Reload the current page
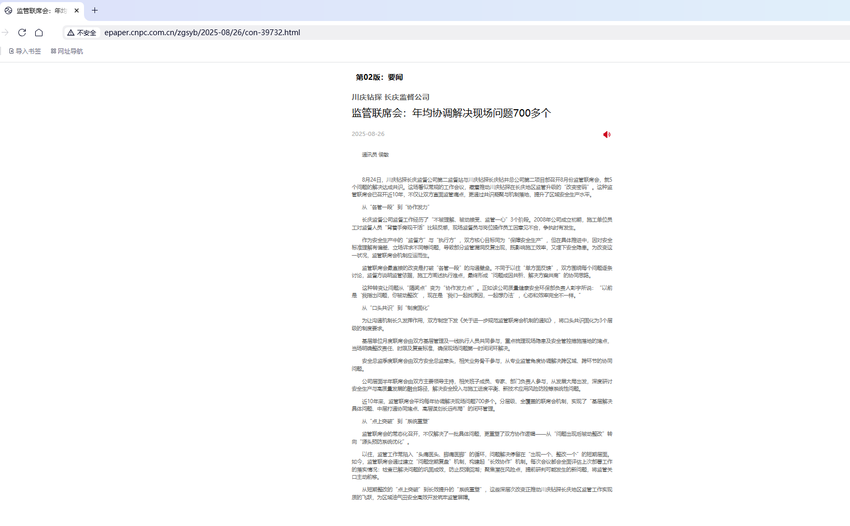Viewport: 850px width, 526px height. pyautogui.click(x=22, y=33)
